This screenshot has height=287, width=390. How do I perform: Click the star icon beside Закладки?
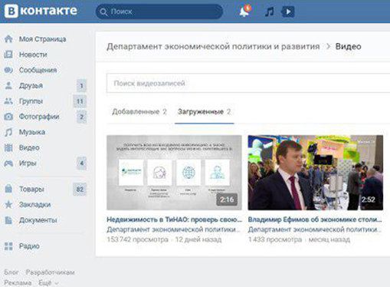click(8, 204)
